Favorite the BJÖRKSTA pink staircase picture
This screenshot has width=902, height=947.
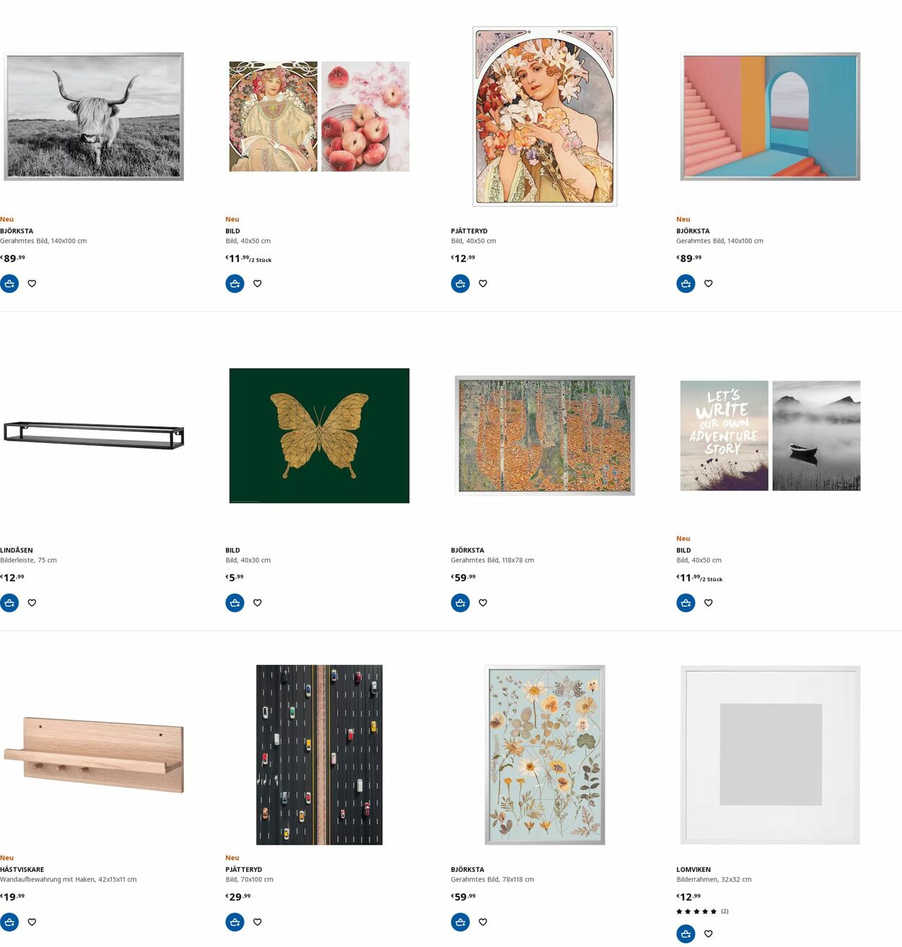pos(709,283)
